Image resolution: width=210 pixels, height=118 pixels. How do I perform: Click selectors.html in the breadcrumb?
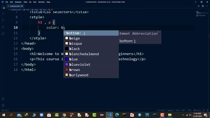click(x=16, y=10)
